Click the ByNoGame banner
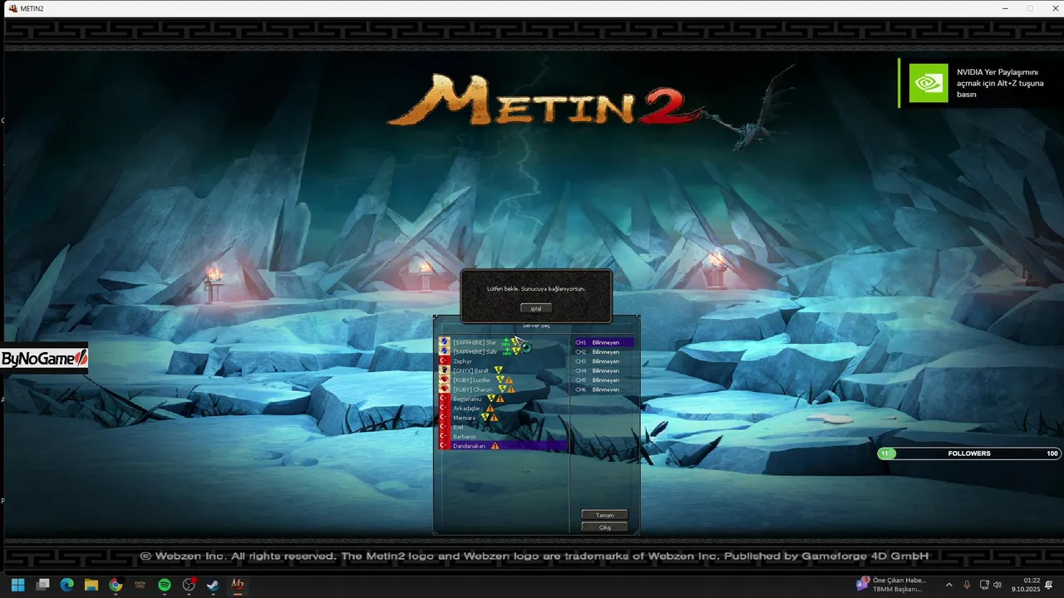The height and width of the screenshot is (598, 1064). coord(44,358)
